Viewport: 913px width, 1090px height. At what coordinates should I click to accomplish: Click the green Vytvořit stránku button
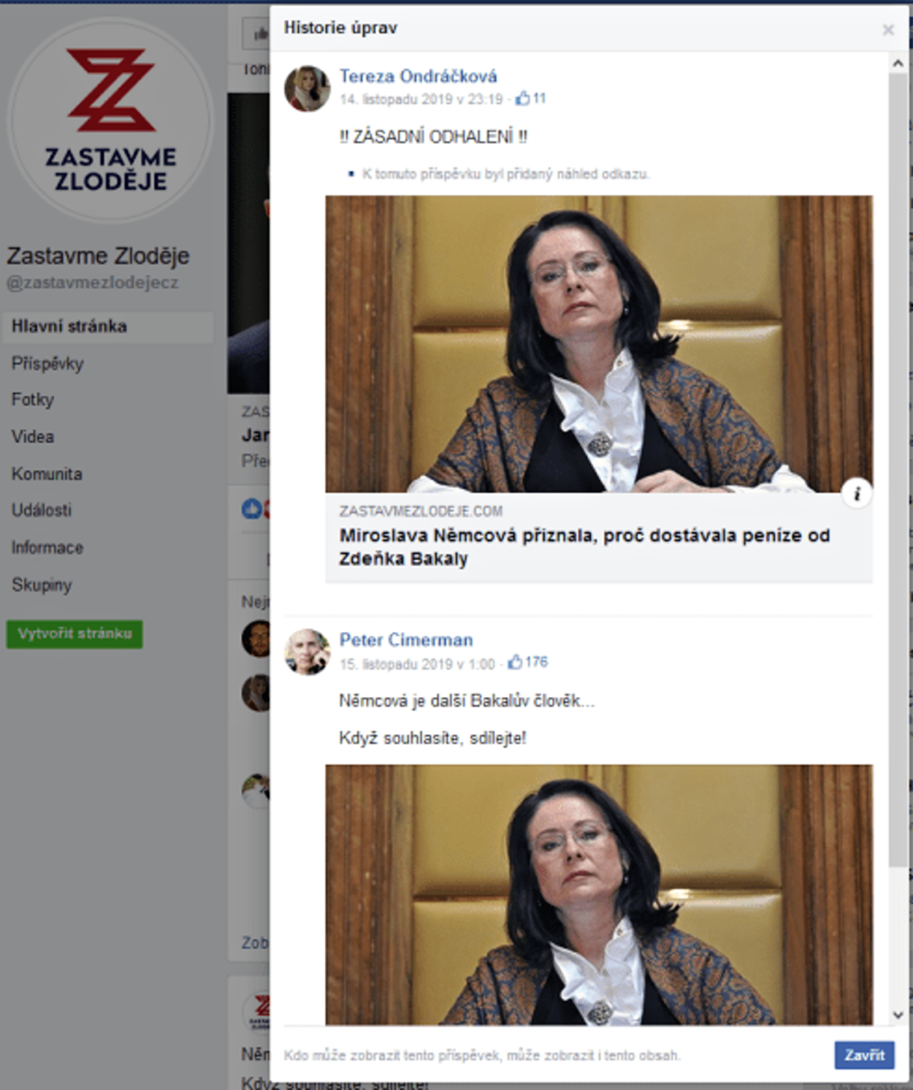(75, 633)
